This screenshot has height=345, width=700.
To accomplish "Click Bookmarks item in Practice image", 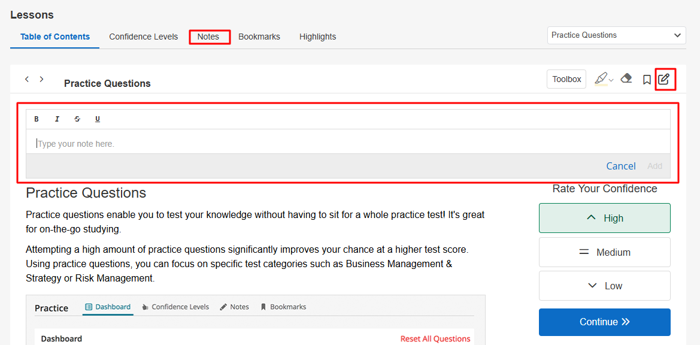I will click(x=283, y=307).
